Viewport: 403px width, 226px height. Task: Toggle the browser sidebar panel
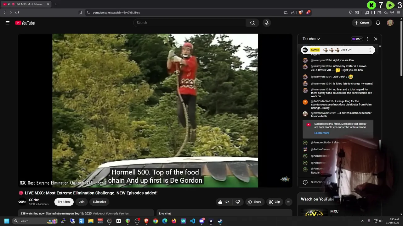[x=373, y=13]
